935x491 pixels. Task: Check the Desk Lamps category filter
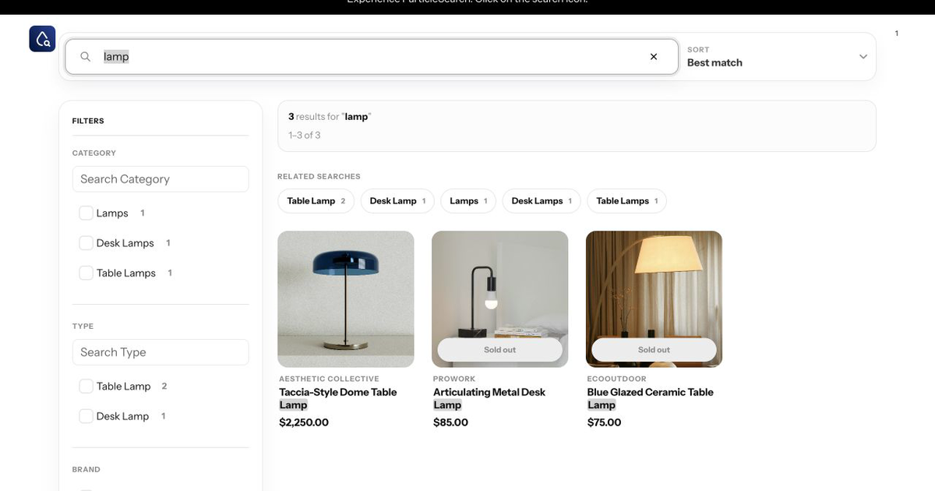(86, 243)
